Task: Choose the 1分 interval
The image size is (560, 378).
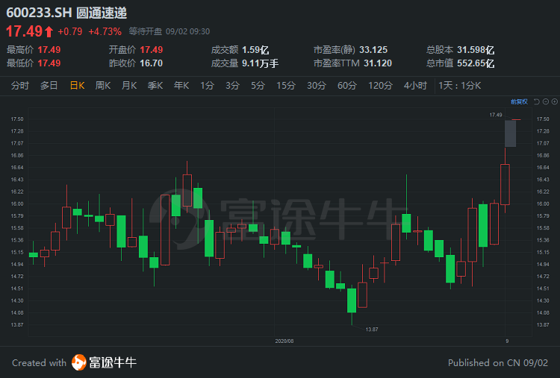Action: (x=207, y=86)
